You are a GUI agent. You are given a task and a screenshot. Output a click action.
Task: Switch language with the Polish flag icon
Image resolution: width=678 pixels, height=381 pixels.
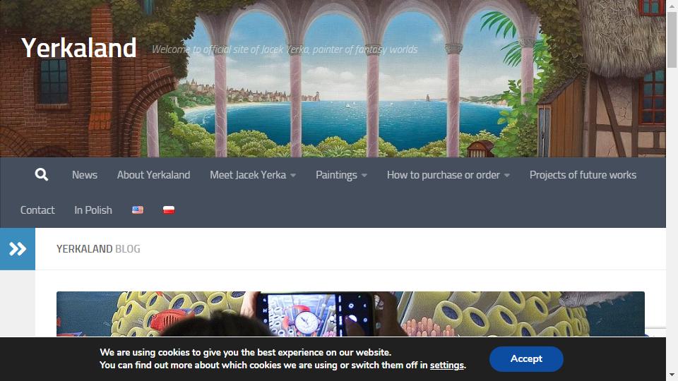pyautogui.click(x=169, y=210)
